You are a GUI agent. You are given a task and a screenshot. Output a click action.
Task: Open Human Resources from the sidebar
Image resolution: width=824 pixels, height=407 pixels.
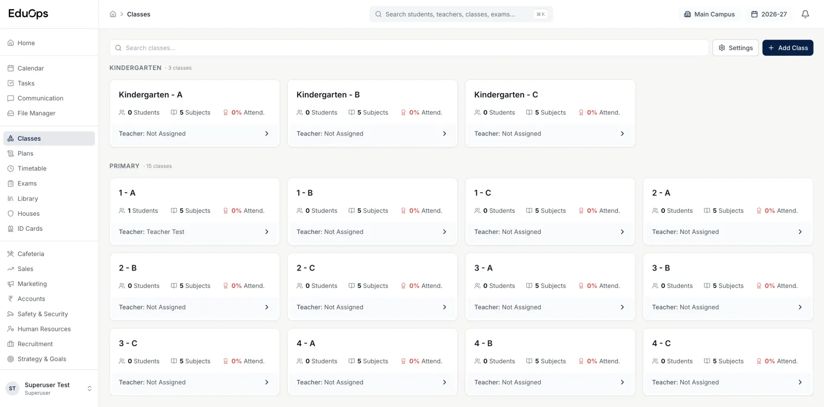(49, 329)
